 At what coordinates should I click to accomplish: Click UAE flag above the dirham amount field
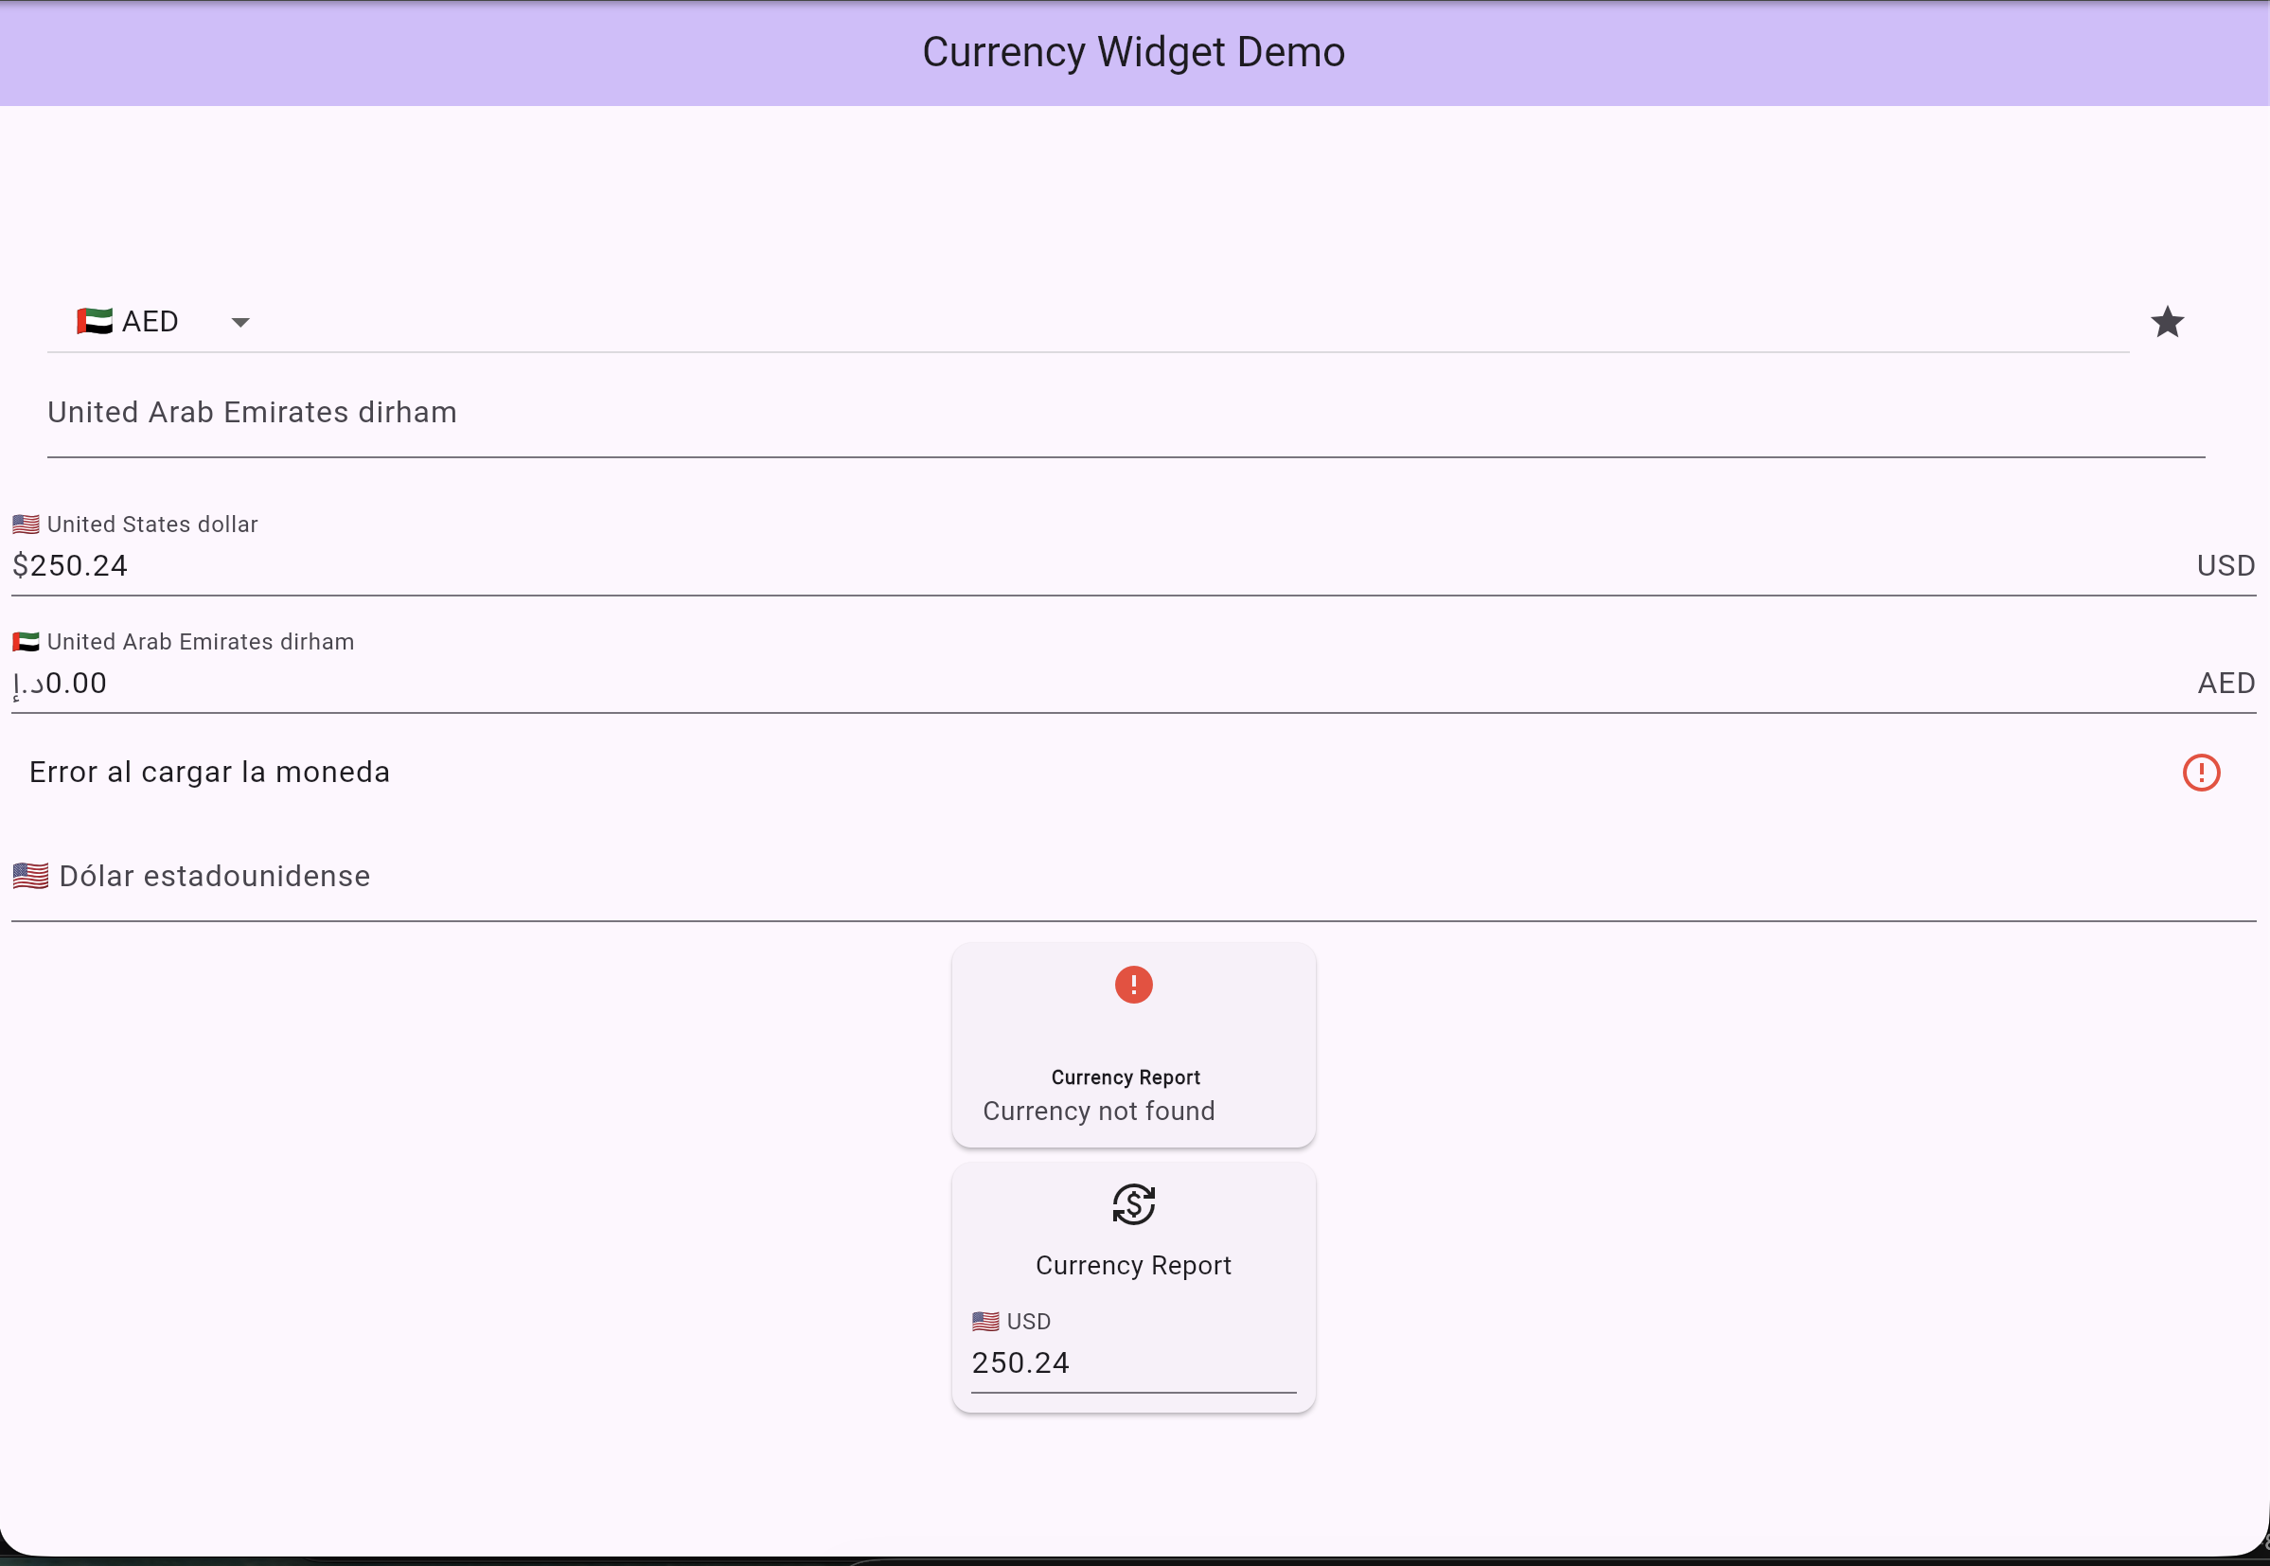coord(26,642)
